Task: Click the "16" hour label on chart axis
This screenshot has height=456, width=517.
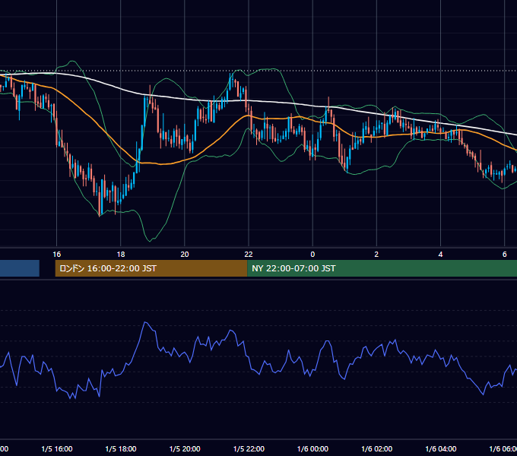Action: click(57, 255)
